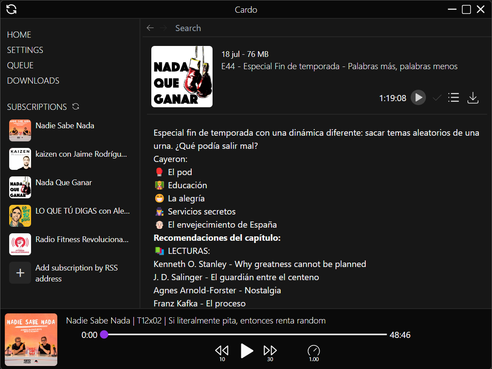Click the KAIZEN podcast thumbnail
The image size is (492, 369).
click(20, 159)
